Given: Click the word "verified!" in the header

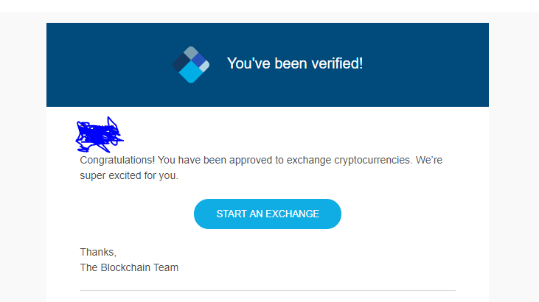Looking at the screenshot, I should point(336,63).
